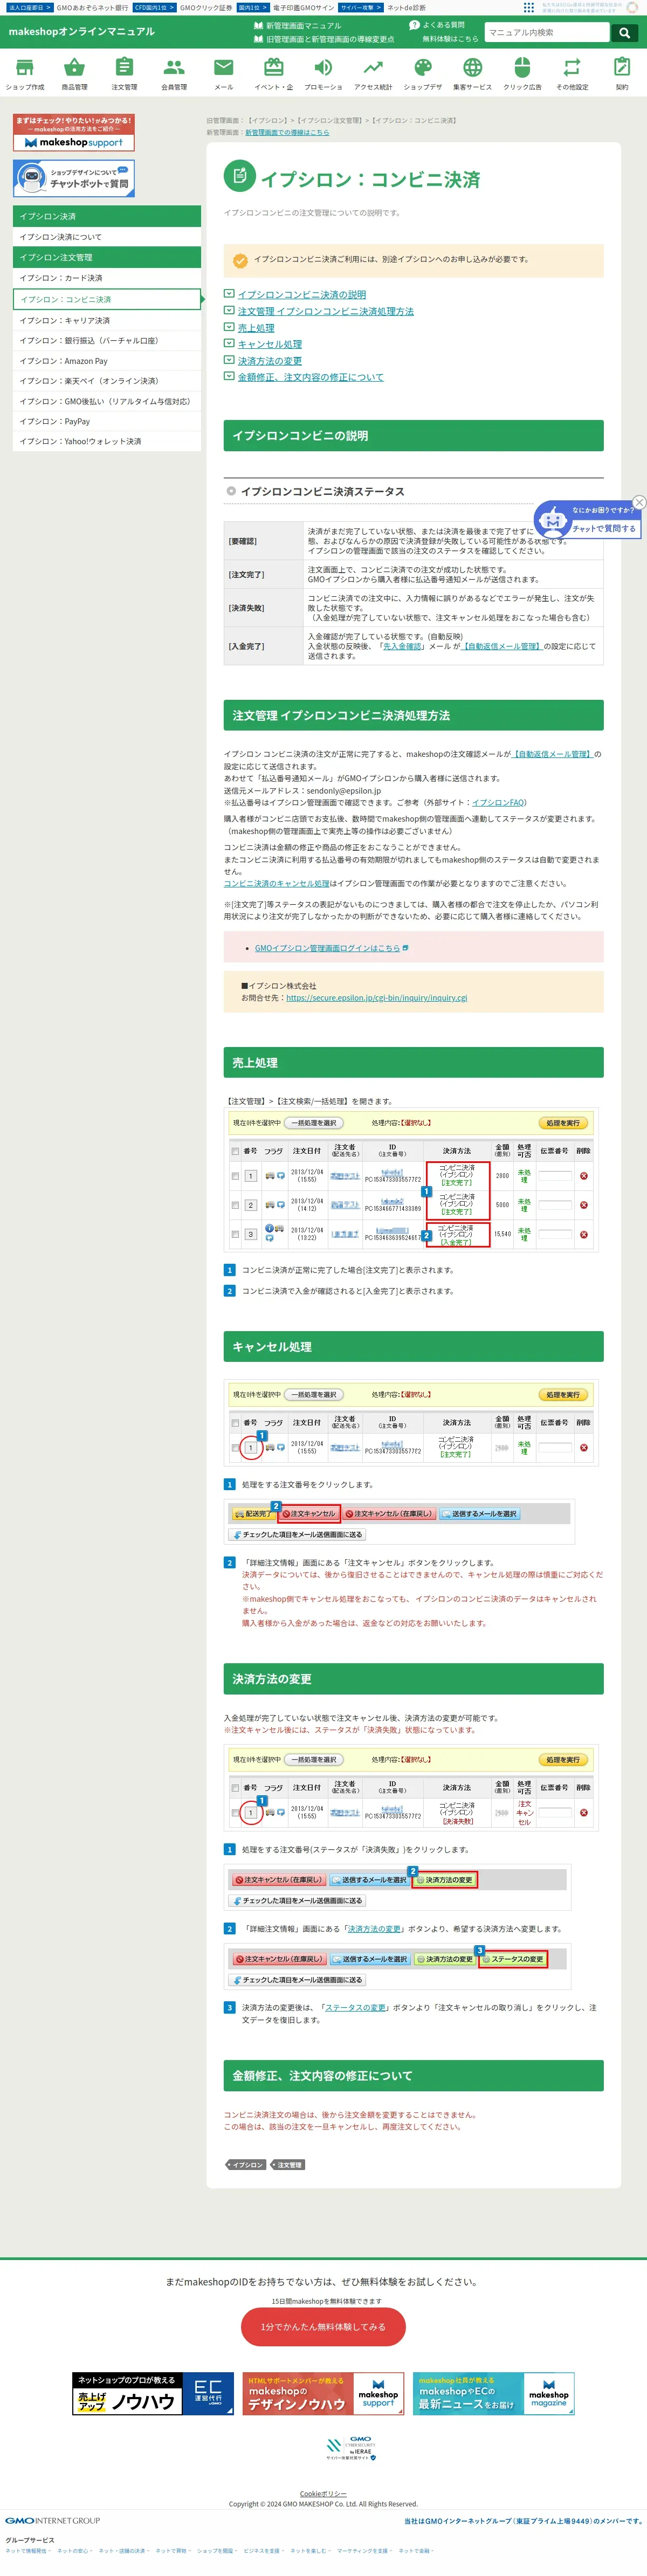The height and width of the screenshot is (2576, 647).
Task: Open the アクセス統計 chart icon
Action: (373, 68)
